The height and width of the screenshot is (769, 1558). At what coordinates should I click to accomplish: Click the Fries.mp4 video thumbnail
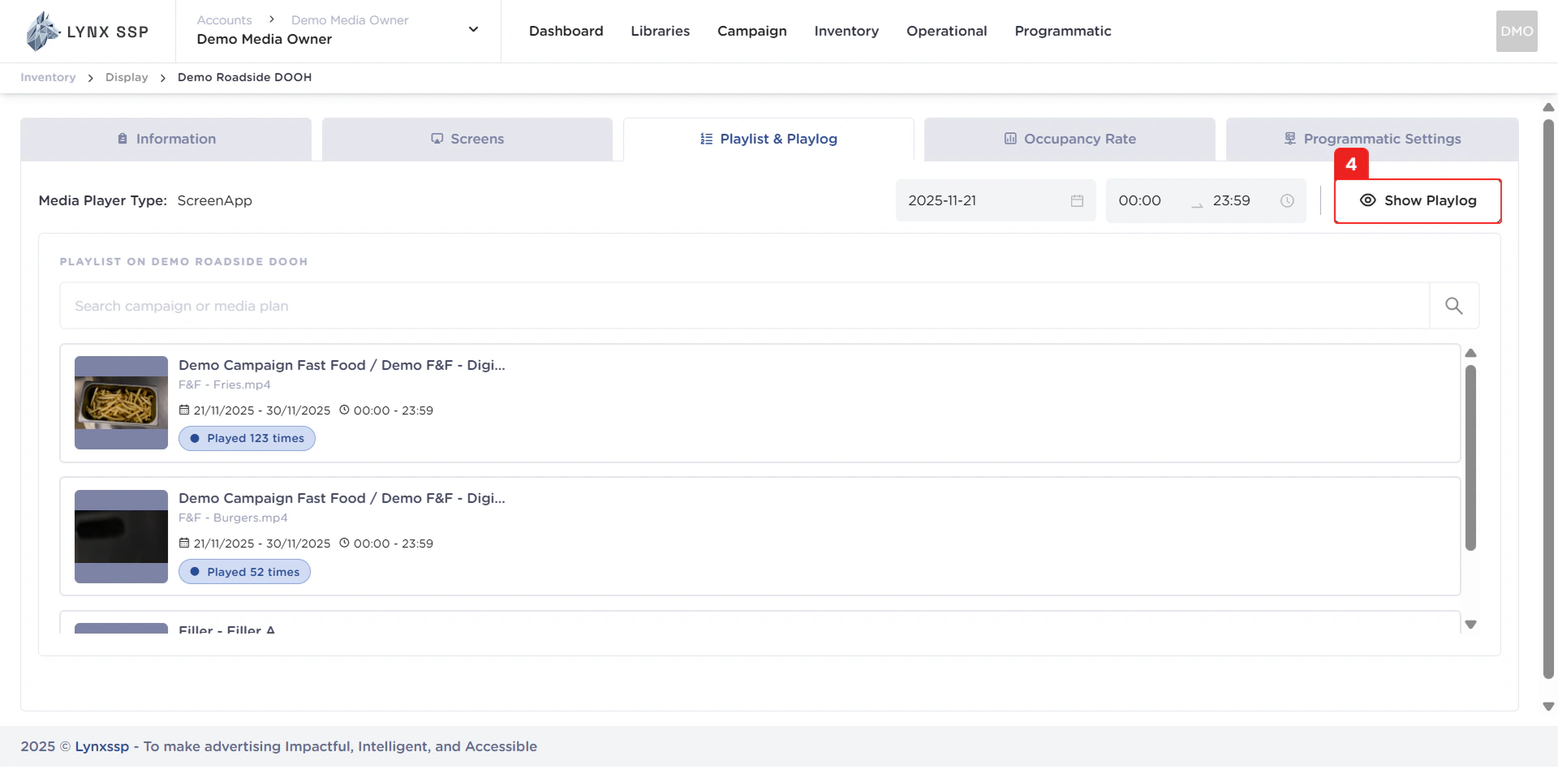(121, 402)
